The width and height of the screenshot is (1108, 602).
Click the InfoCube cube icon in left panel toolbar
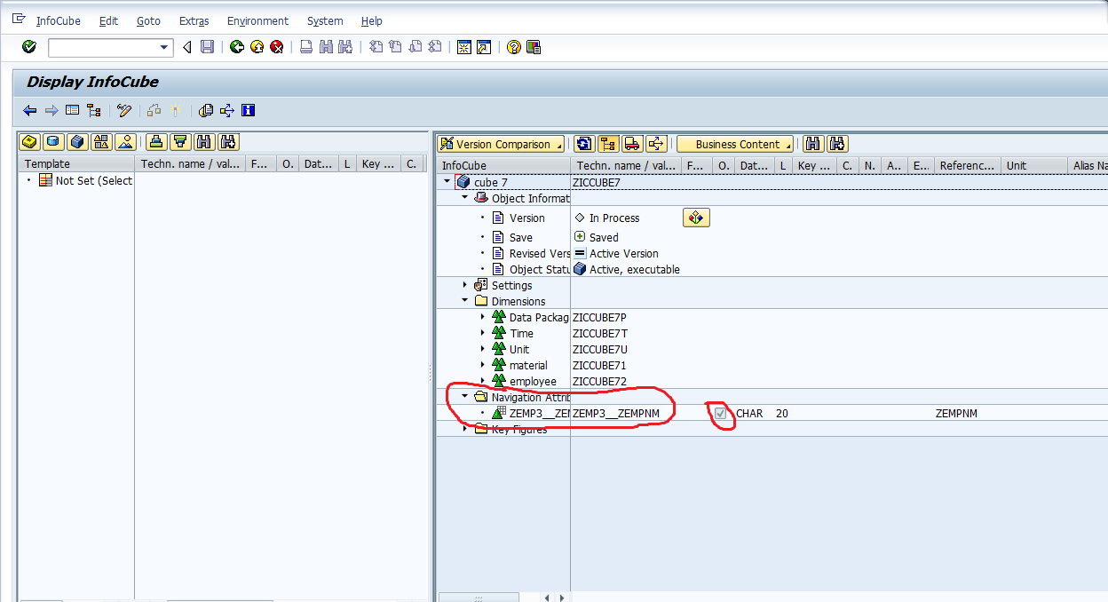[77, 141]
